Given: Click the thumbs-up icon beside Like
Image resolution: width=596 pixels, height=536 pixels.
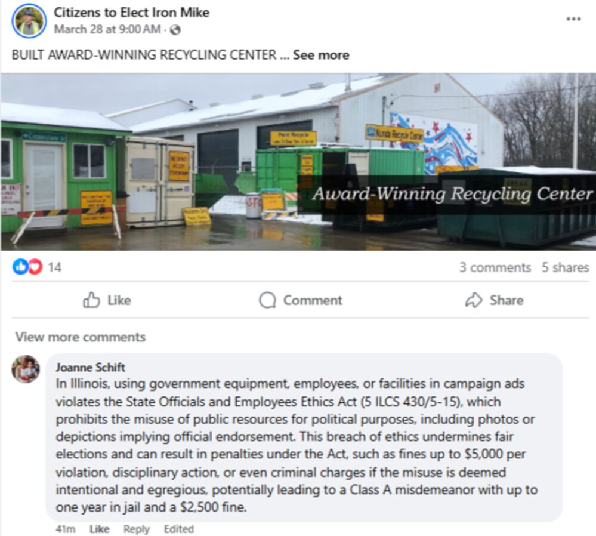Looking at the screenshot, I should pyautogui.click(x=91, y=300).
